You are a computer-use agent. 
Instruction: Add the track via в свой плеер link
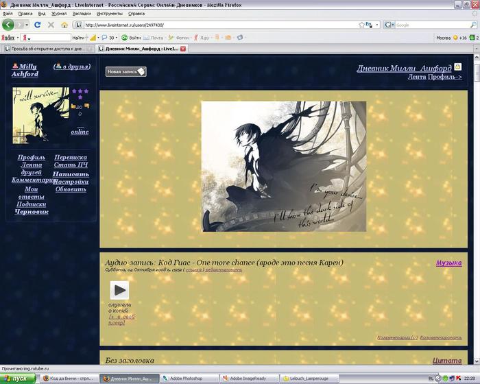[121, 320]
